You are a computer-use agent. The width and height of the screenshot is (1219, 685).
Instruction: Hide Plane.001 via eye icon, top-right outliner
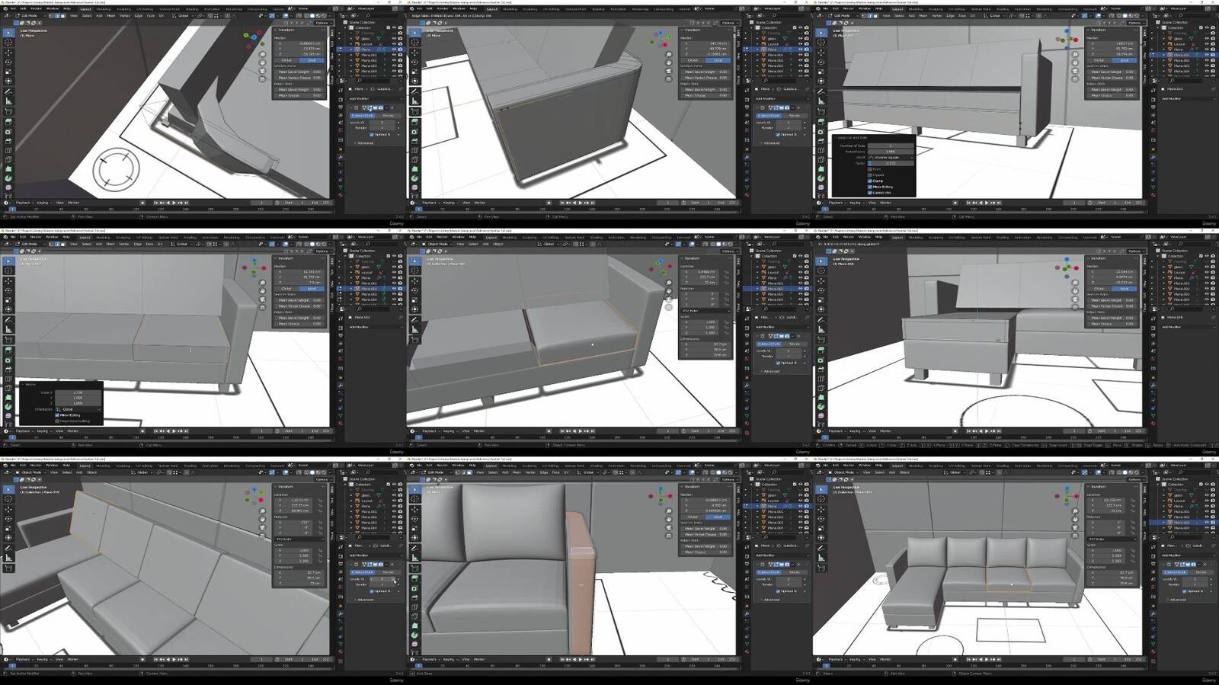coord(1207,55)
